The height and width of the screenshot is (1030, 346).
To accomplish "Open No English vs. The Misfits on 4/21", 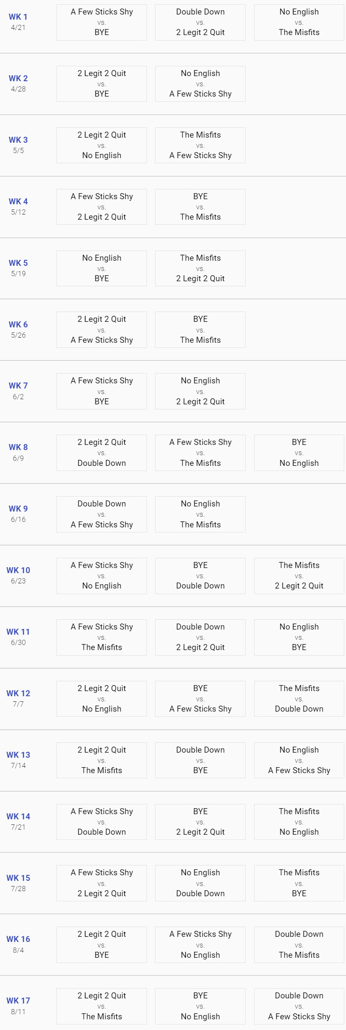I will (x=299, y=22).
